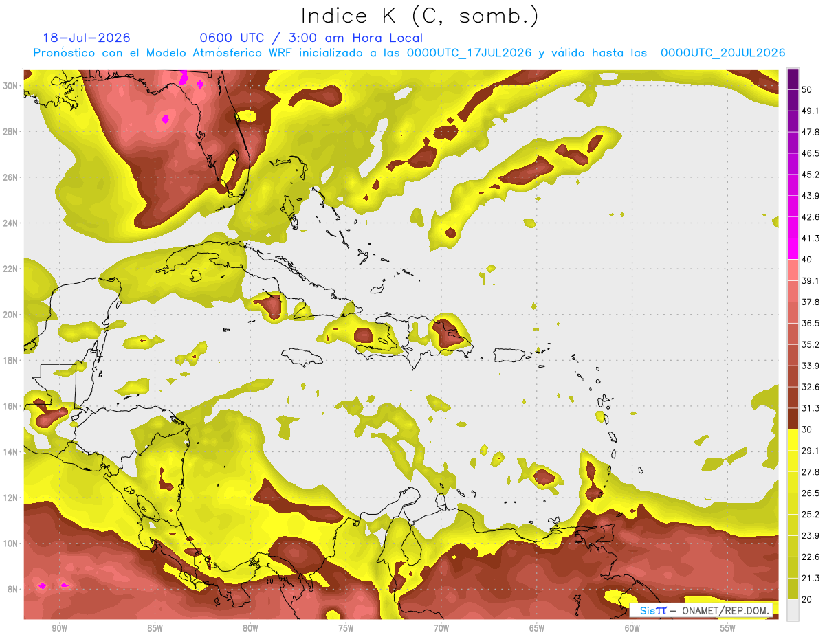The image size is (825, 637).
Task: Pick the colorbar value 32.6
Action: click(811, 387)
